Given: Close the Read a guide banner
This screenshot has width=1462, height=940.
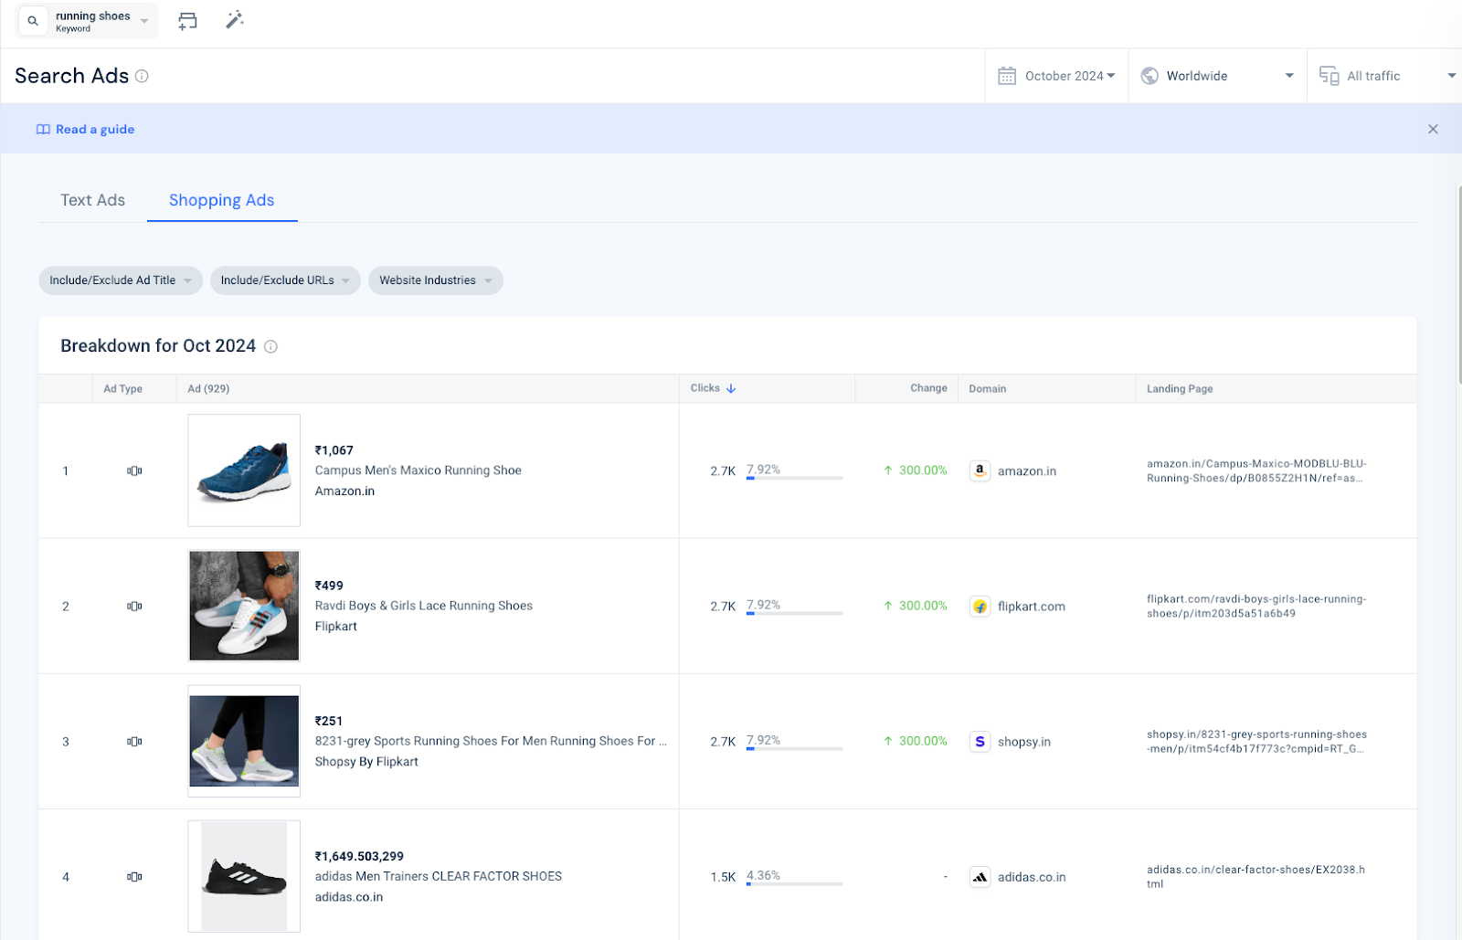Looking at the screenshot, I should point(1433,129).
